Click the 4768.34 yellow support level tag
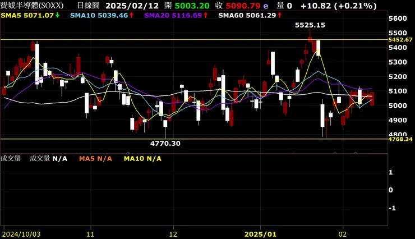 pos(400,139)
